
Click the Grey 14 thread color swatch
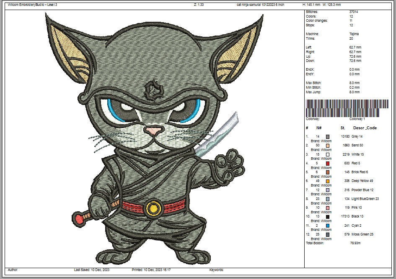tap(328, 137)
